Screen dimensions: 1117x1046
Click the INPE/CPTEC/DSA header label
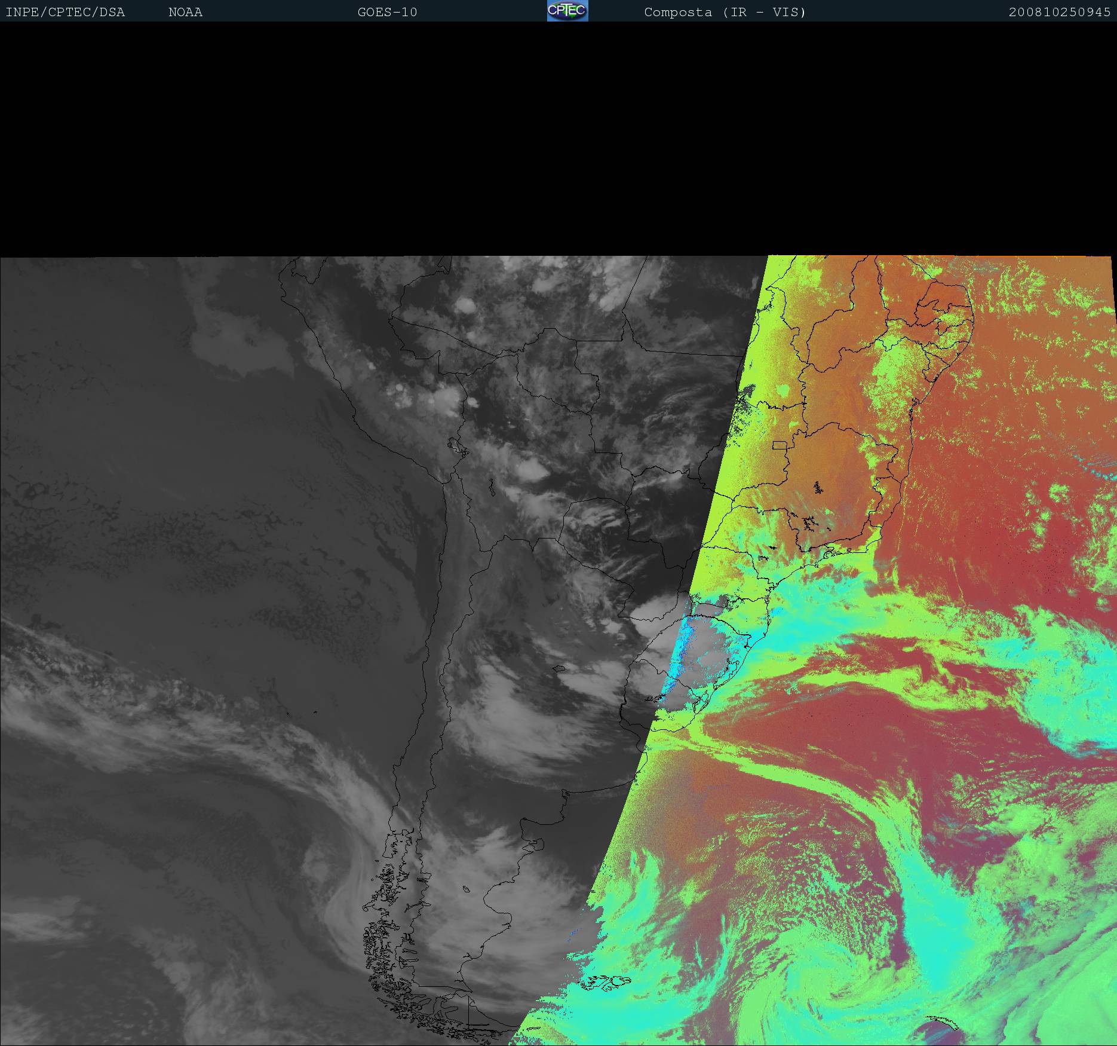point(65,13)
